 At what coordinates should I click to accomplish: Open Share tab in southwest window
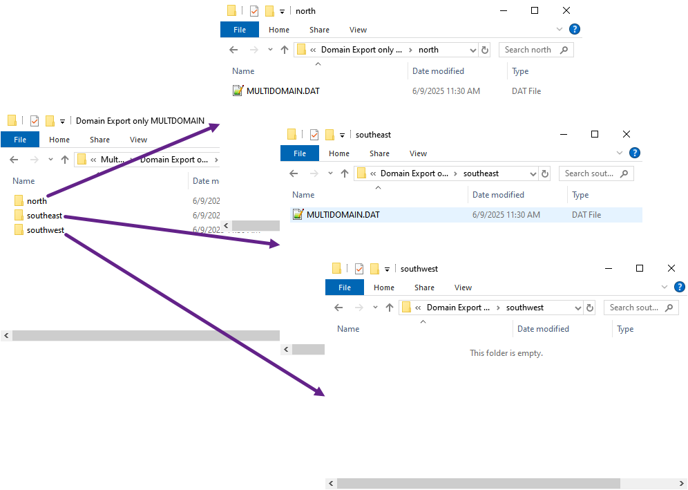pyautogui.click(x=424, y=288)
